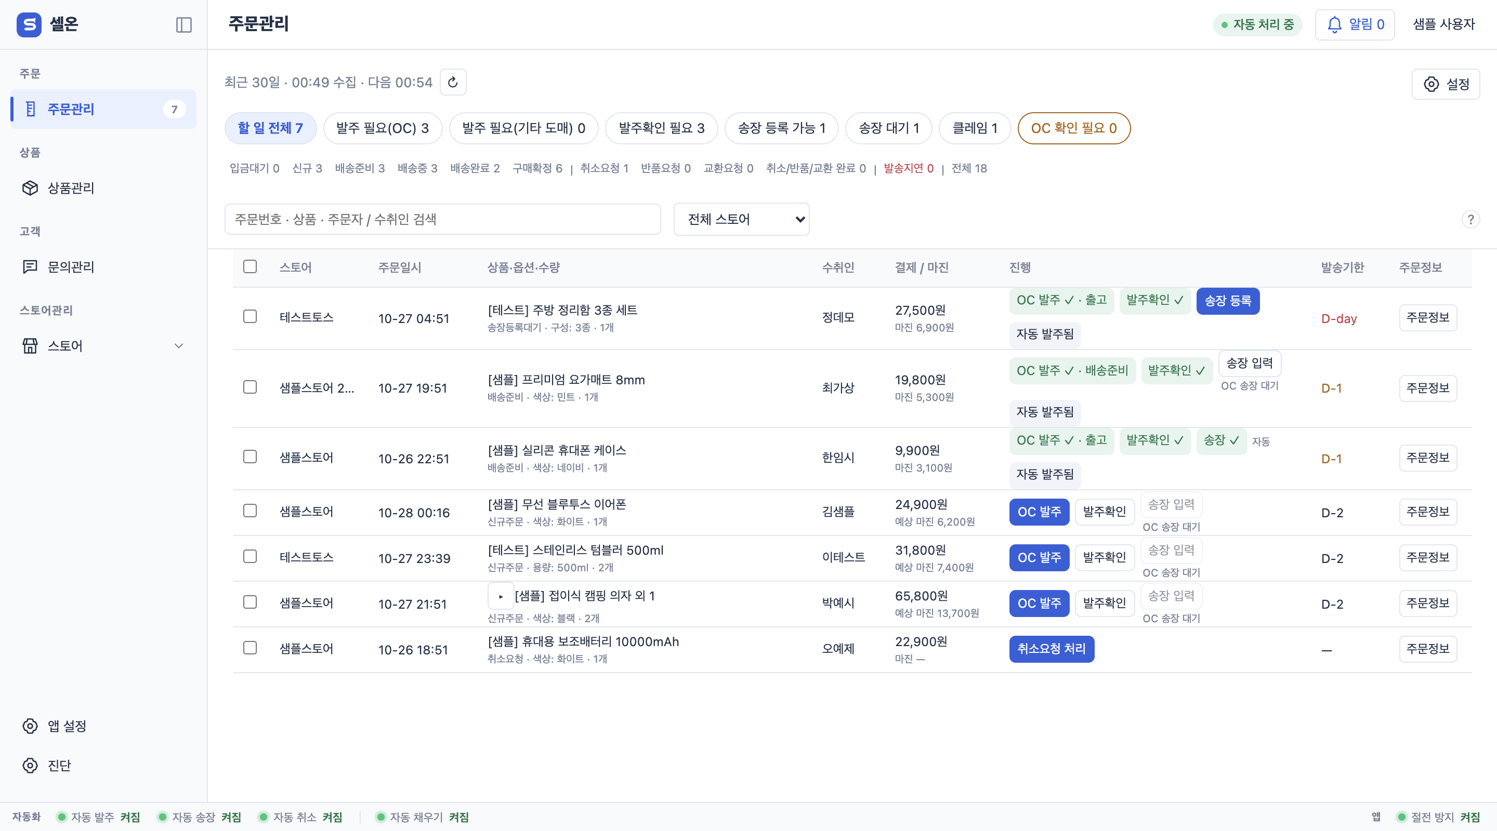
Task: Click the 셀온 logo icon
Action: 29,24
